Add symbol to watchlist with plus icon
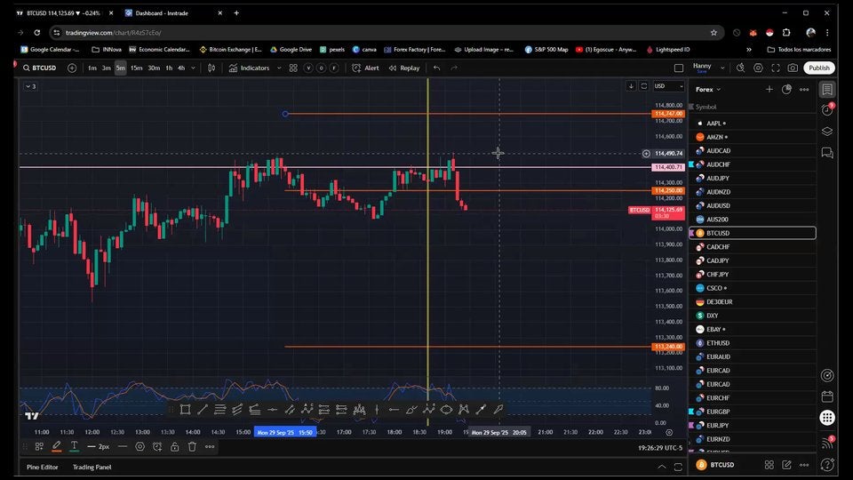 [769, 89]
